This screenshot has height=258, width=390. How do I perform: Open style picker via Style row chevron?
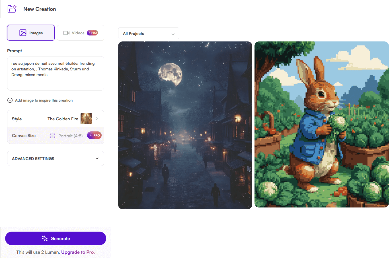coord(97,119)
